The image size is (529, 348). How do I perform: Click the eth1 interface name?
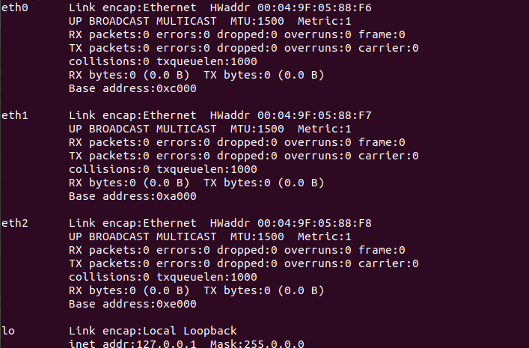(15, 115)
